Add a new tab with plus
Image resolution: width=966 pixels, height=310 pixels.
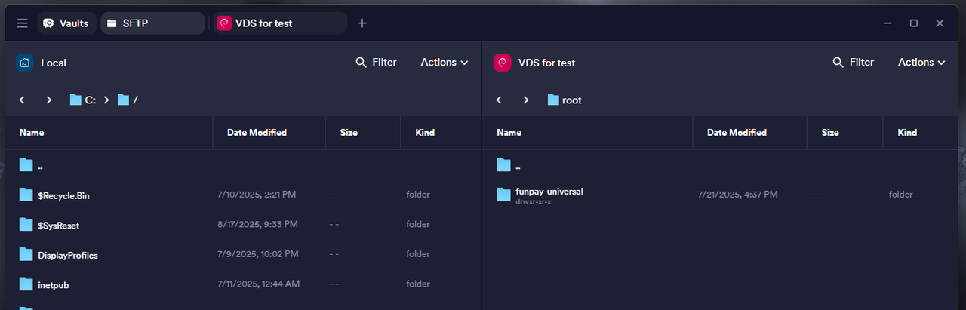click(x=362, y=23)
